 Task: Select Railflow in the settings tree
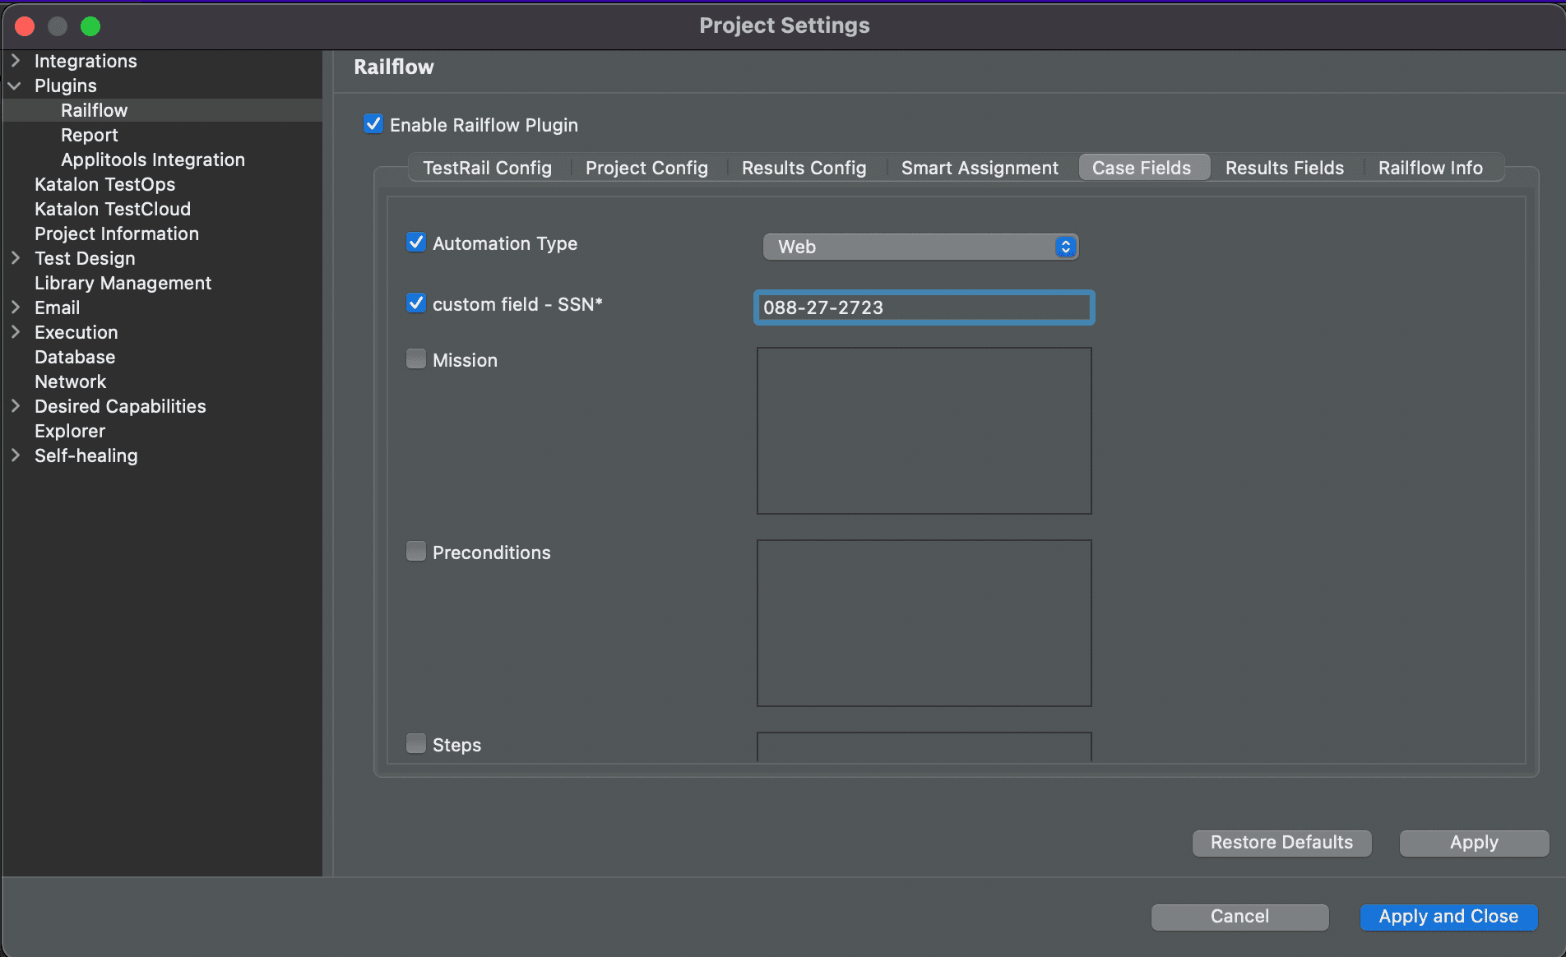94,110
